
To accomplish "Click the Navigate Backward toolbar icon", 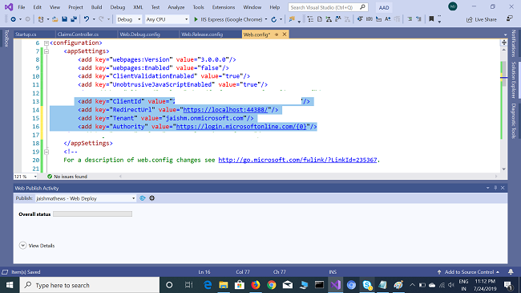I will tap(14, 19).
